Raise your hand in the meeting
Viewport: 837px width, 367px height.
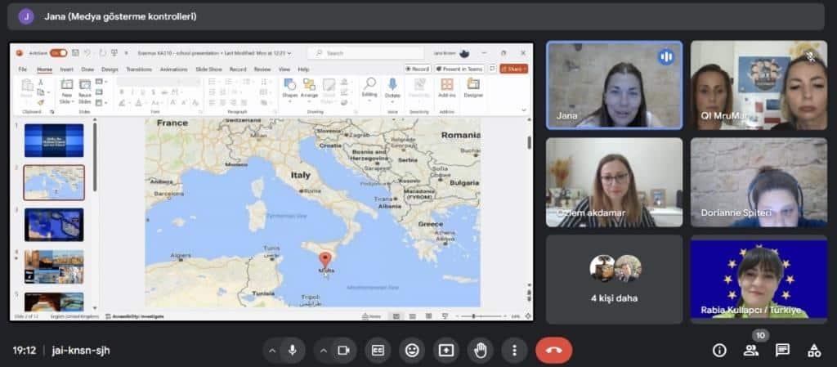click(x=481, y=350)
